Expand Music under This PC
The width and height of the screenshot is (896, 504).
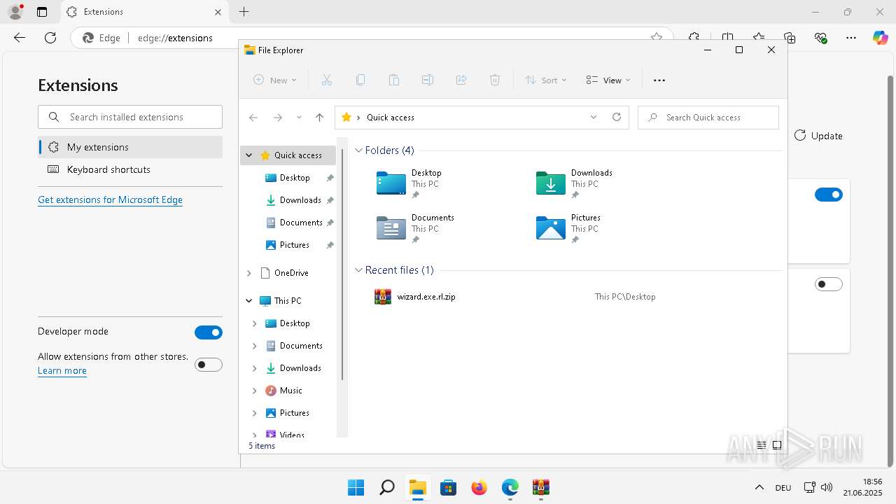coord(254,391)
